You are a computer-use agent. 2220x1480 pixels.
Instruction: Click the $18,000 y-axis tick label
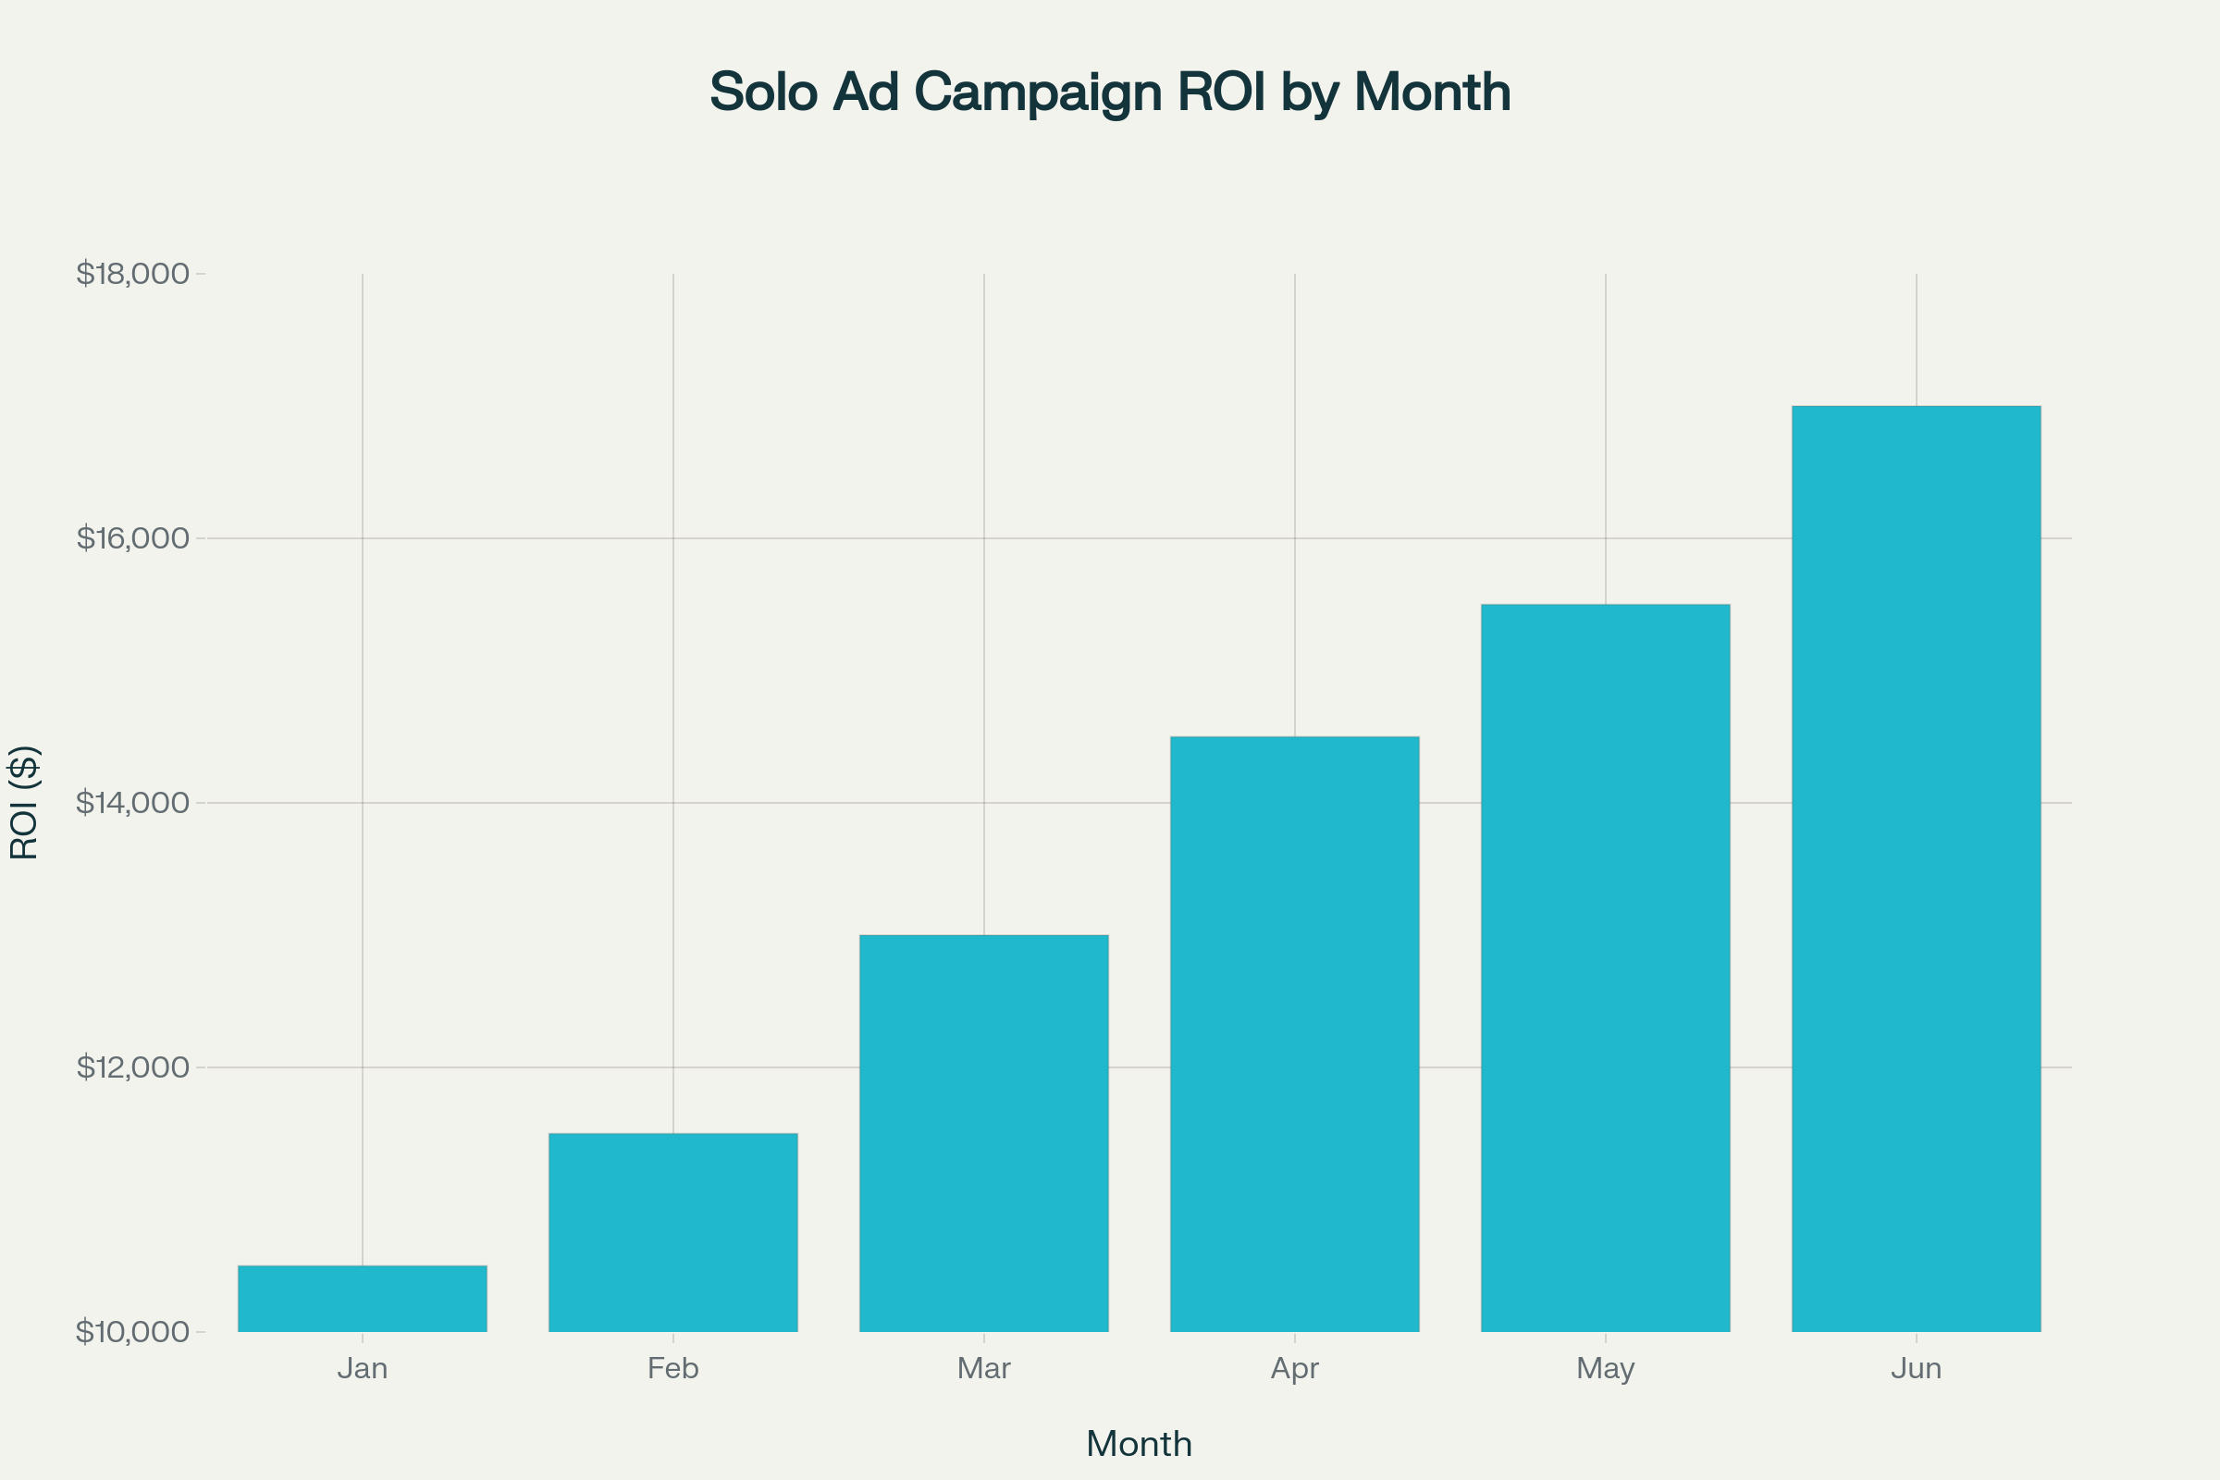click(133, 274)
